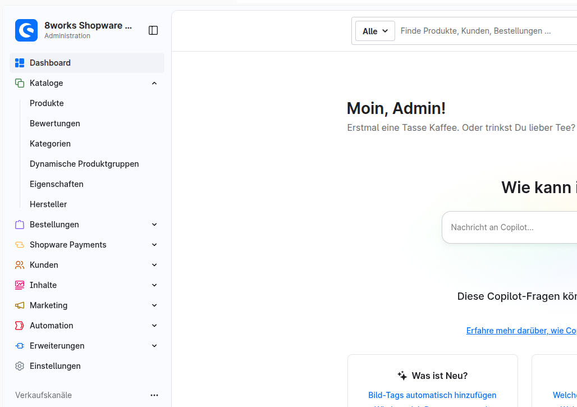Open the Shopware Payments menu label

pyautogui.click(x=68, y=245)
